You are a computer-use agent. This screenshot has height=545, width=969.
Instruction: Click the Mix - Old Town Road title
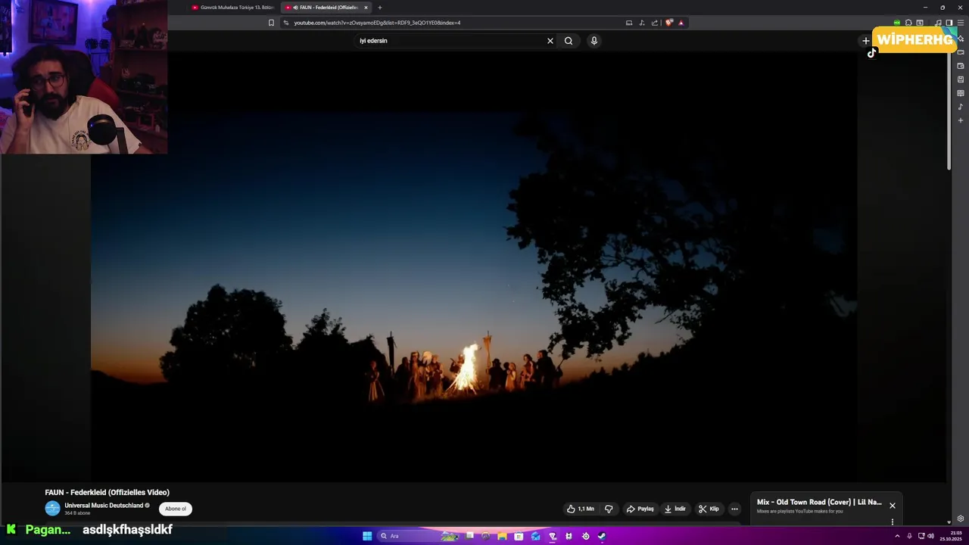(x=819, y=502)
